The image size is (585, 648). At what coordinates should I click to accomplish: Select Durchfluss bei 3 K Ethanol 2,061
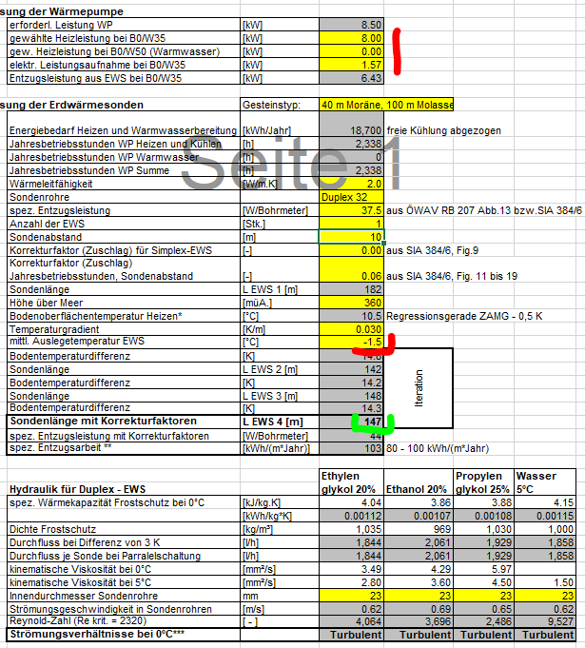[419, 542]
